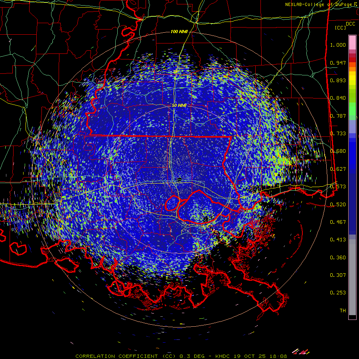Click the DCC label above the legend
Image resolution: width=359 pixels, height=359 pixels.
point(350,24)
